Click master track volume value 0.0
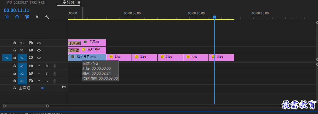 43,88
